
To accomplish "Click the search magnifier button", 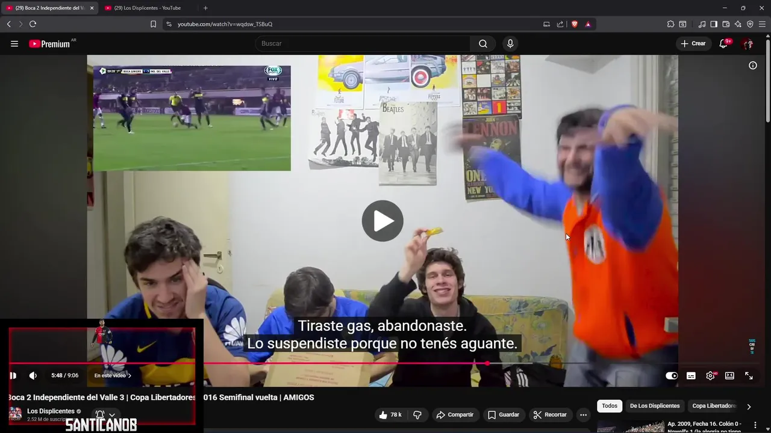I will tap(483, 44).
